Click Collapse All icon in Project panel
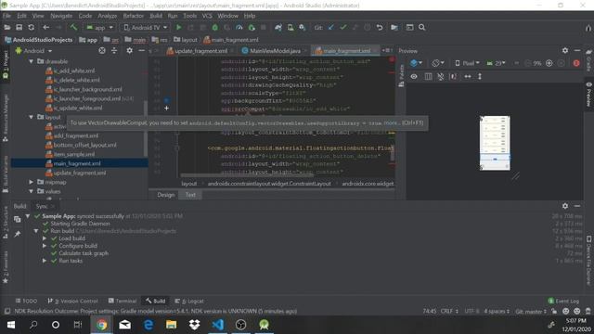Viewport: 594px width, 334px height. (114, 50)
